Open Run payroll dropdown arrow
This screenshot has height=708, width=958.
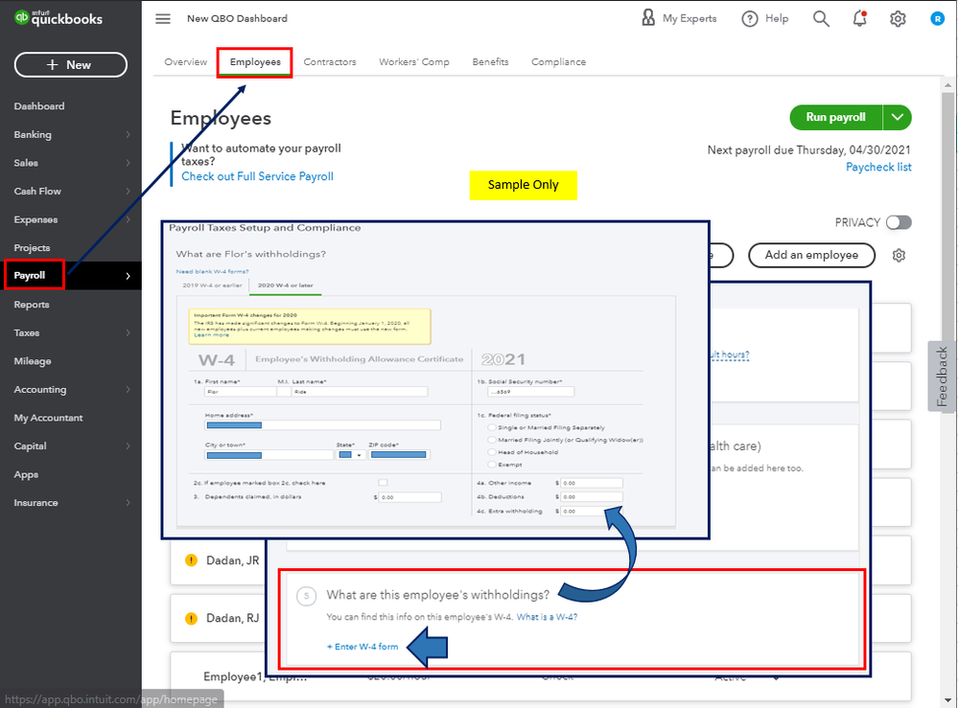click(897, 117)
